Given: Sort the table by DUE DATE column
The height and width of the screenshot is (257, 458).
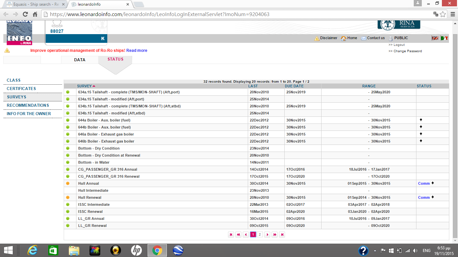Looking at the screenshot, I should click(x=294, y=86).
